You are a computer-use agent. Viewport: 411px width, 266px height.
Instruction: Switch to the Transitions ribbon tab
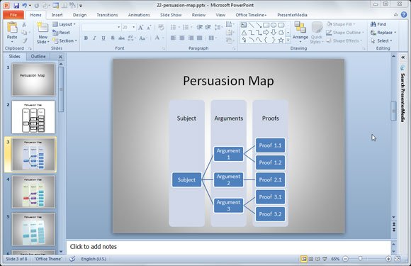point(107,15)
